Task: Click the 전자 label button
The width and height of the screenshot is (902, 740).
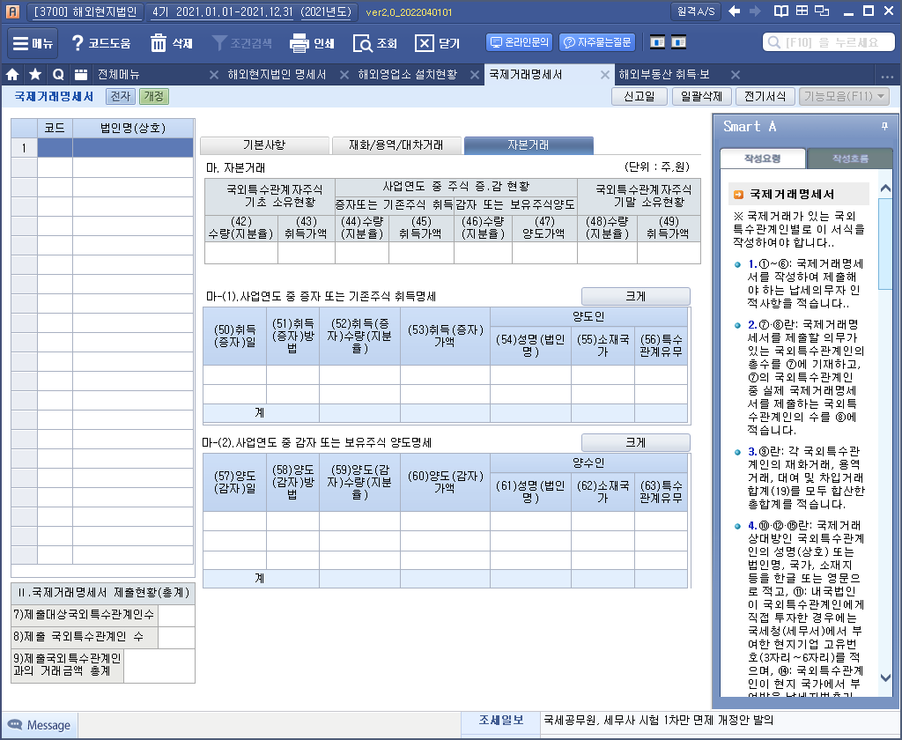Action: [x=120, y=96]
